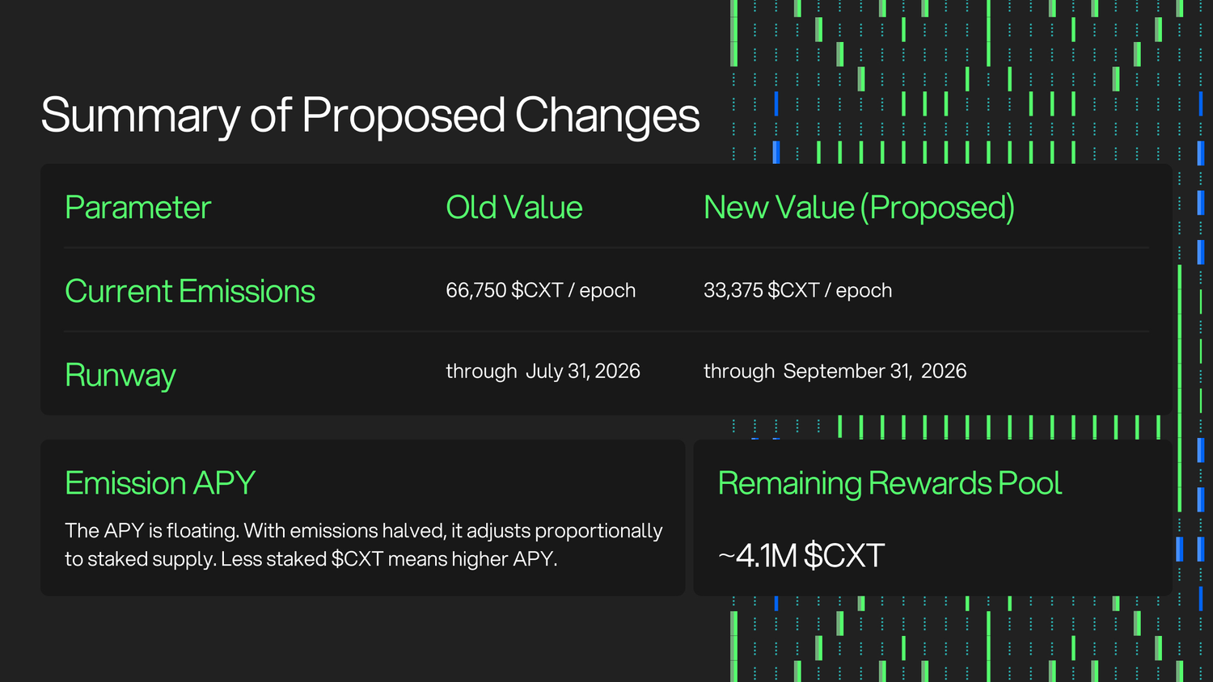Click the Summary of Proposed Changes title
Image resolution: width=1213 pixels, height=682 pixels.
(370, 116)
